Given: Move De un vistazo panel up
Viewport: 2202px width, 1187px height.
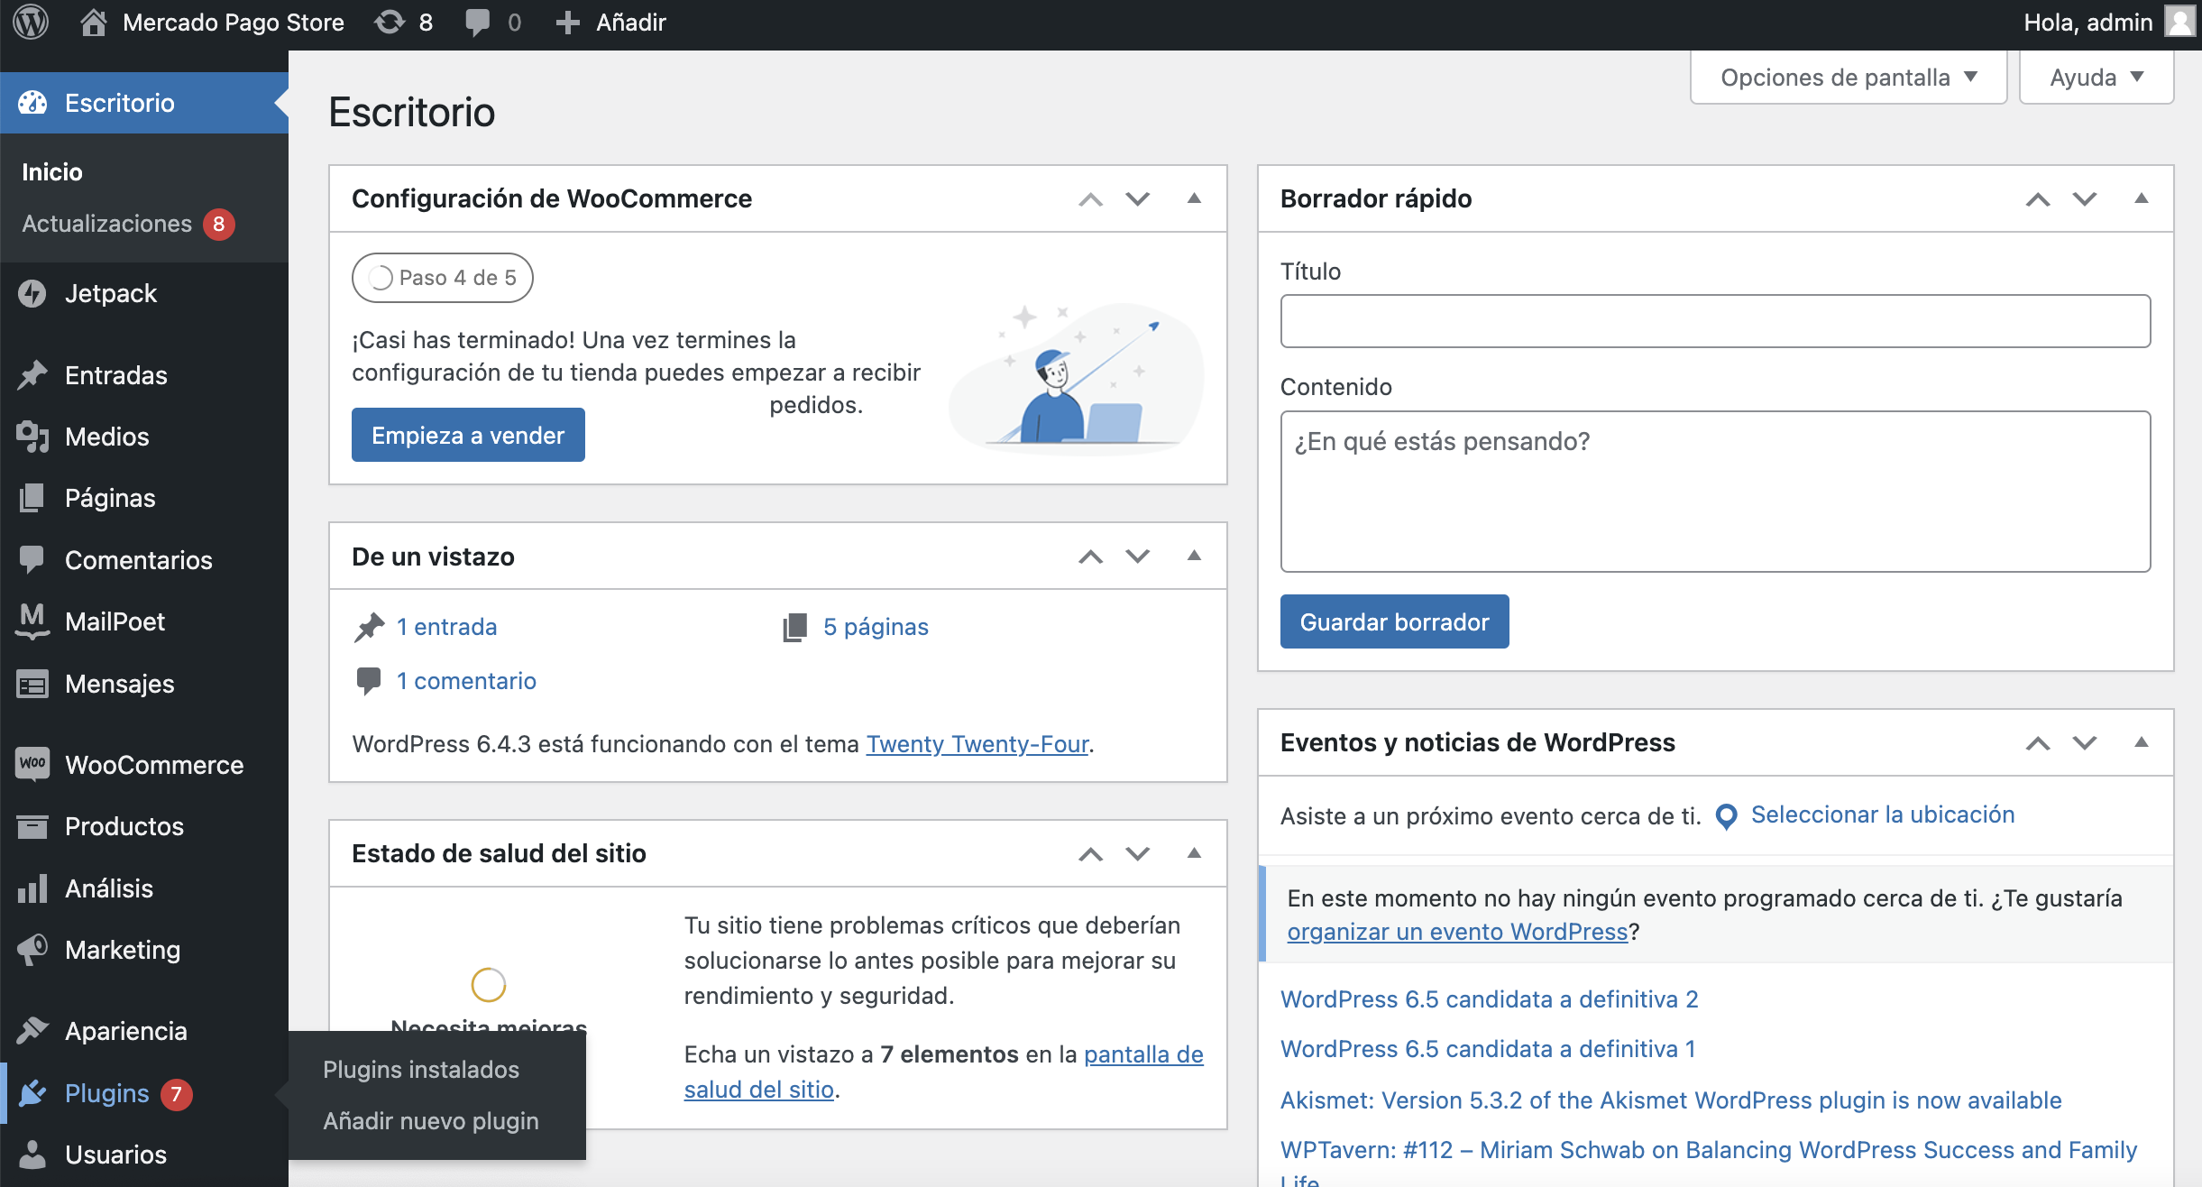Looking at the screenshot, I should pos(1091,557).
